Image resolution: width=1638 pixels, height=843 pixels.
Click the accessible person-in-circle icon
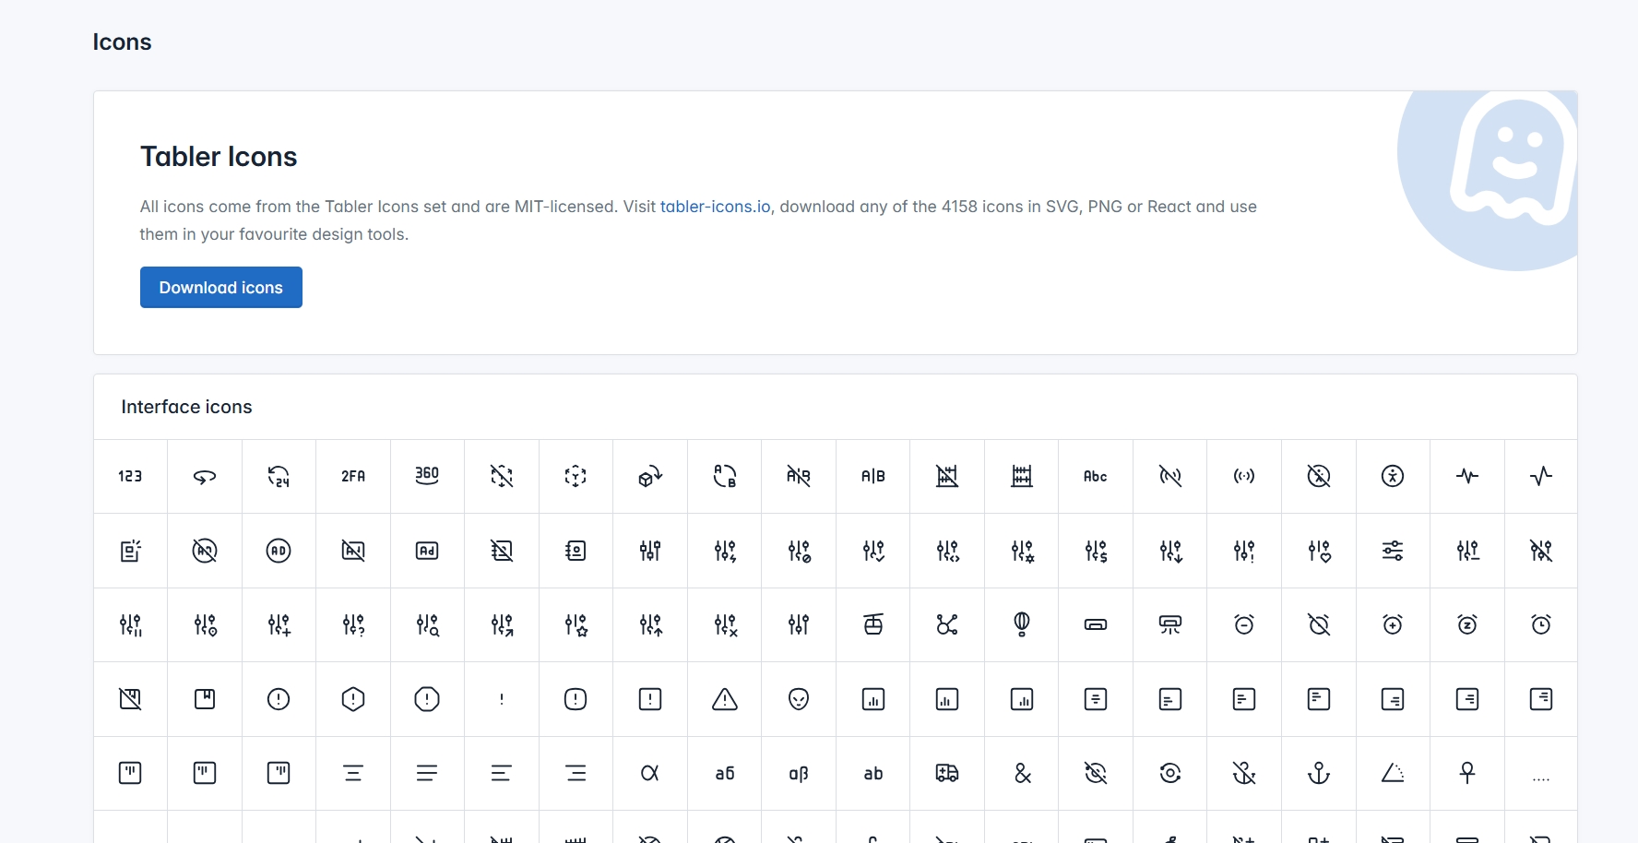tap(1393, 476)
